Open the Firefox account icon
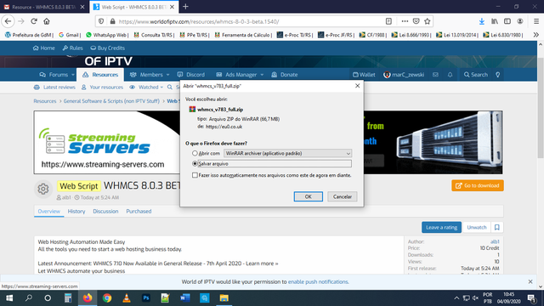 (519, 21)
